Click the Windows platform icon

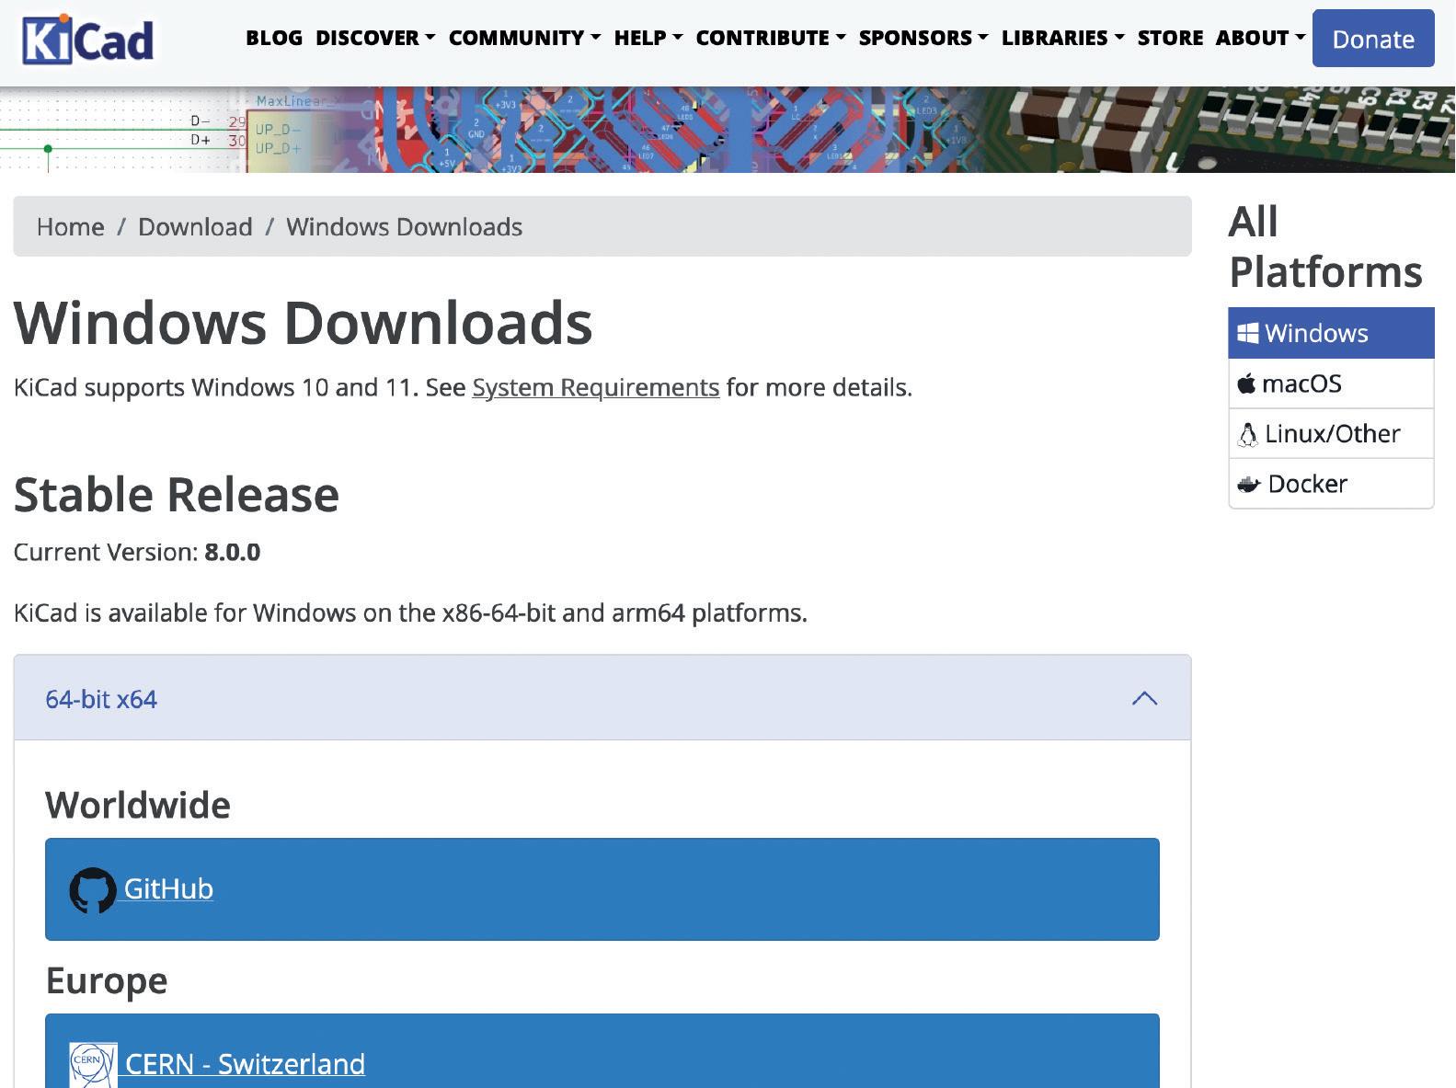[x=1247, y=333]
